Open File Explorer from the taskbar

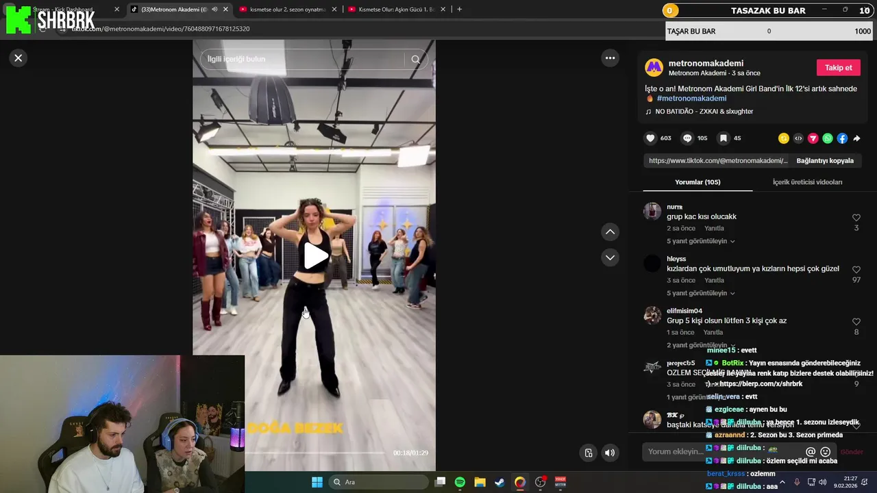tap(480, 482)
